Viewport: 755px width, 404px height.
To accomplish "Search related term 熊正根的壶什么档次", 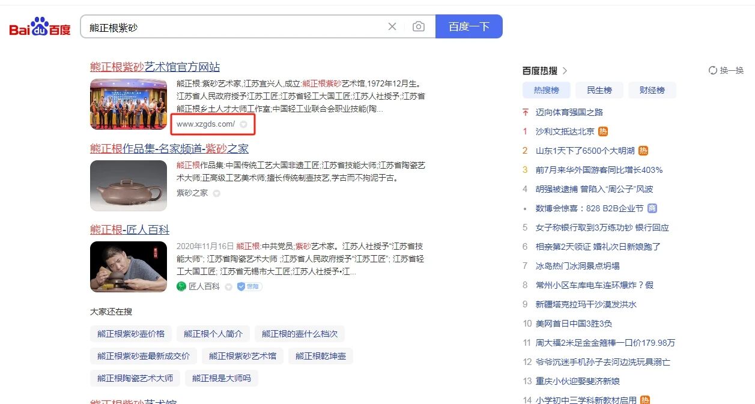I will point(300,334).
